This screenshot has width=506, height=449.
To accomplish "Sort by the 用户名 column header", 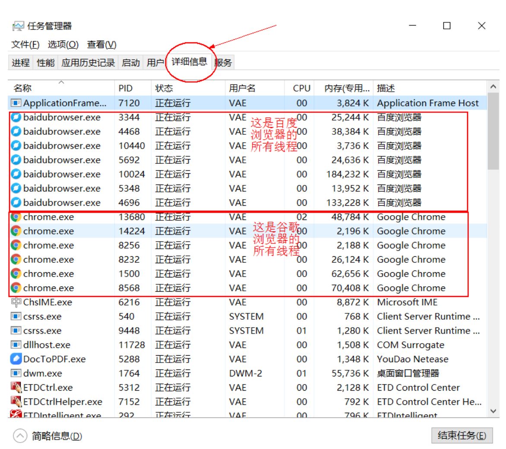I will point(255,88).
